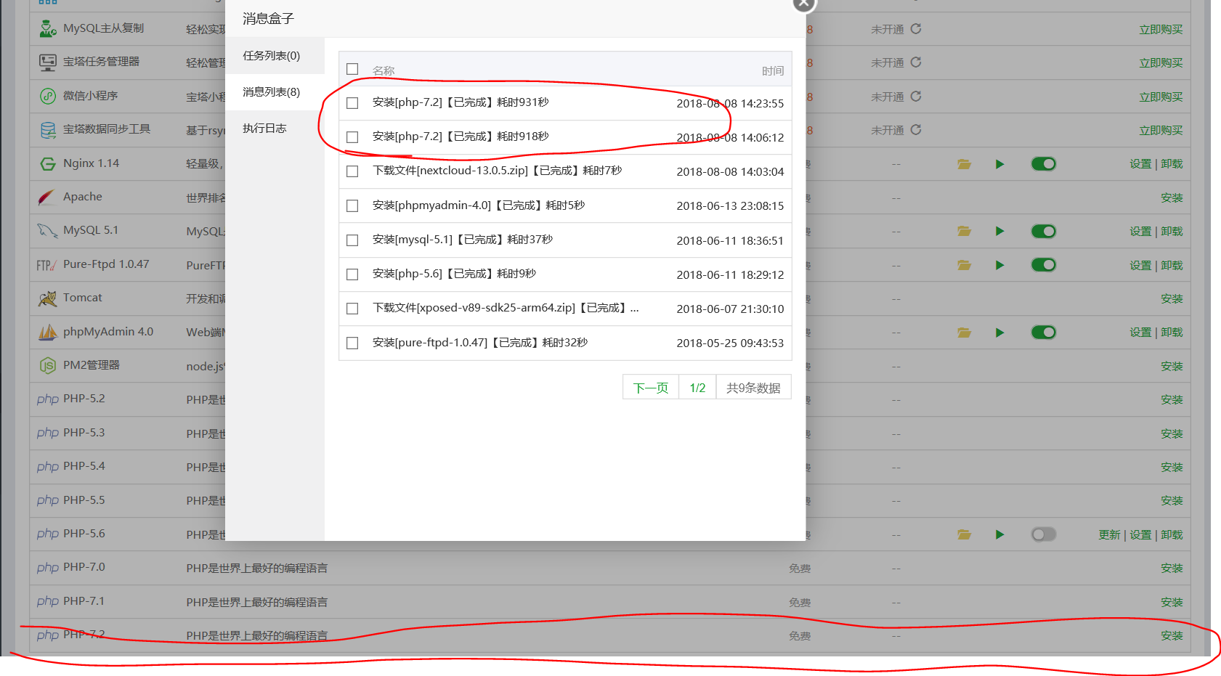Refresh status icon in MySQL主从复制 row

[916, 28]
